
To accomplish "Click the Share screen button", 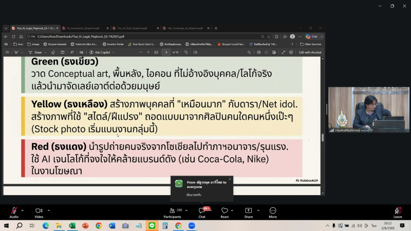I will tap(249, 213).
